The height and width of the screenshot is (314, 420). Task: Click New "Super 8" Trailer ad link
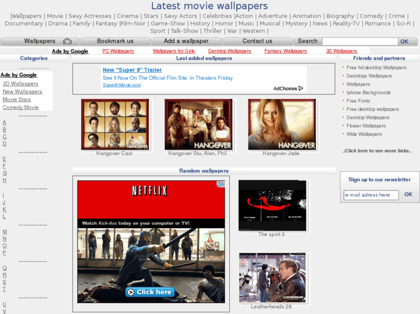(x=132, y=70)
